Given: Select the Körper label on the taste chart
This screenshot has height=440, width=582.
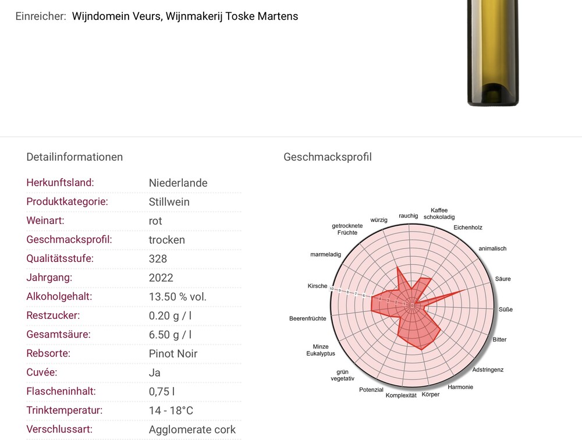Looking at the screenshot, I should click(430, 395).
